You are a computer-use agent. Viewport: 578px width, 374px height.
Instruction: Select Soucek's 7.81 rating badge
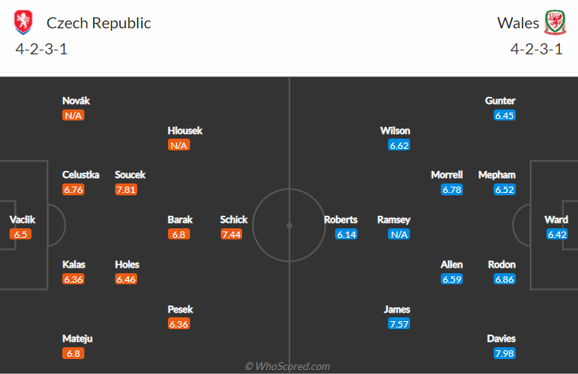click(126, 190)
